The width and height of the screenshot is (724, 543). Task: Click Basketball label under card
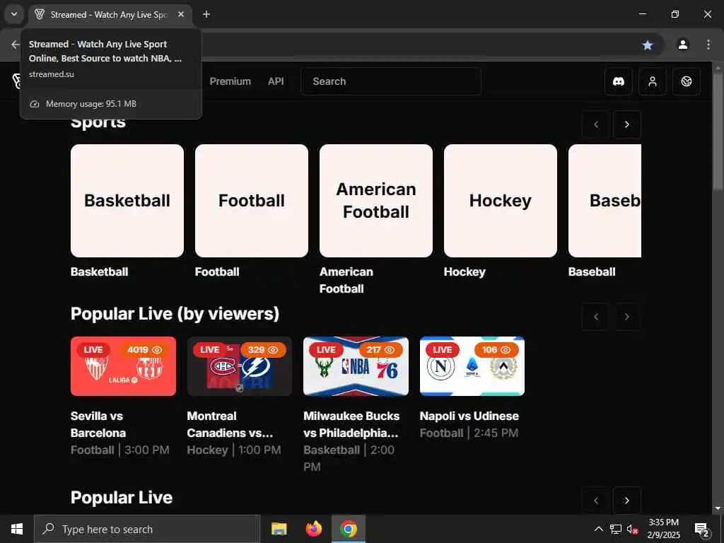tap(99, 271)
